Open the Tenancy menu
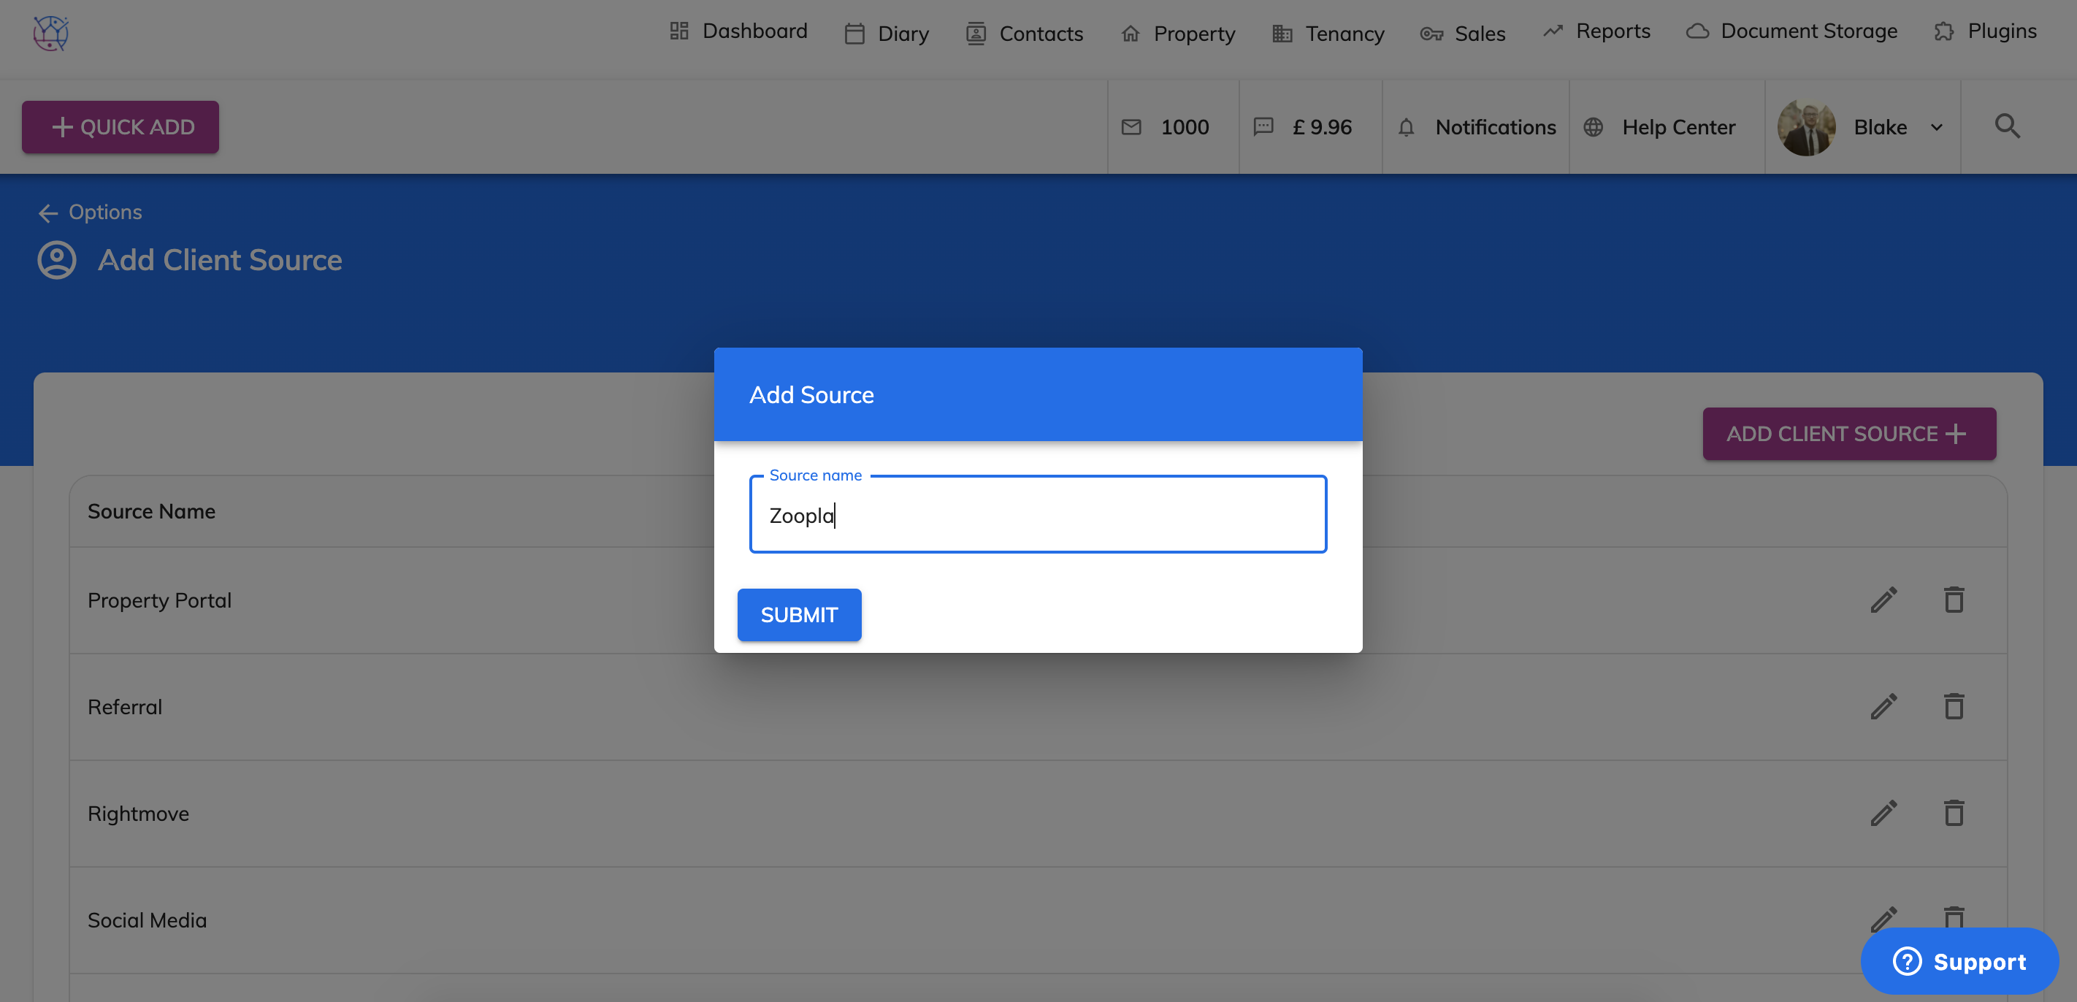The width and height of the screenshot is (2077, 1002). click(x=1328, y=34)
